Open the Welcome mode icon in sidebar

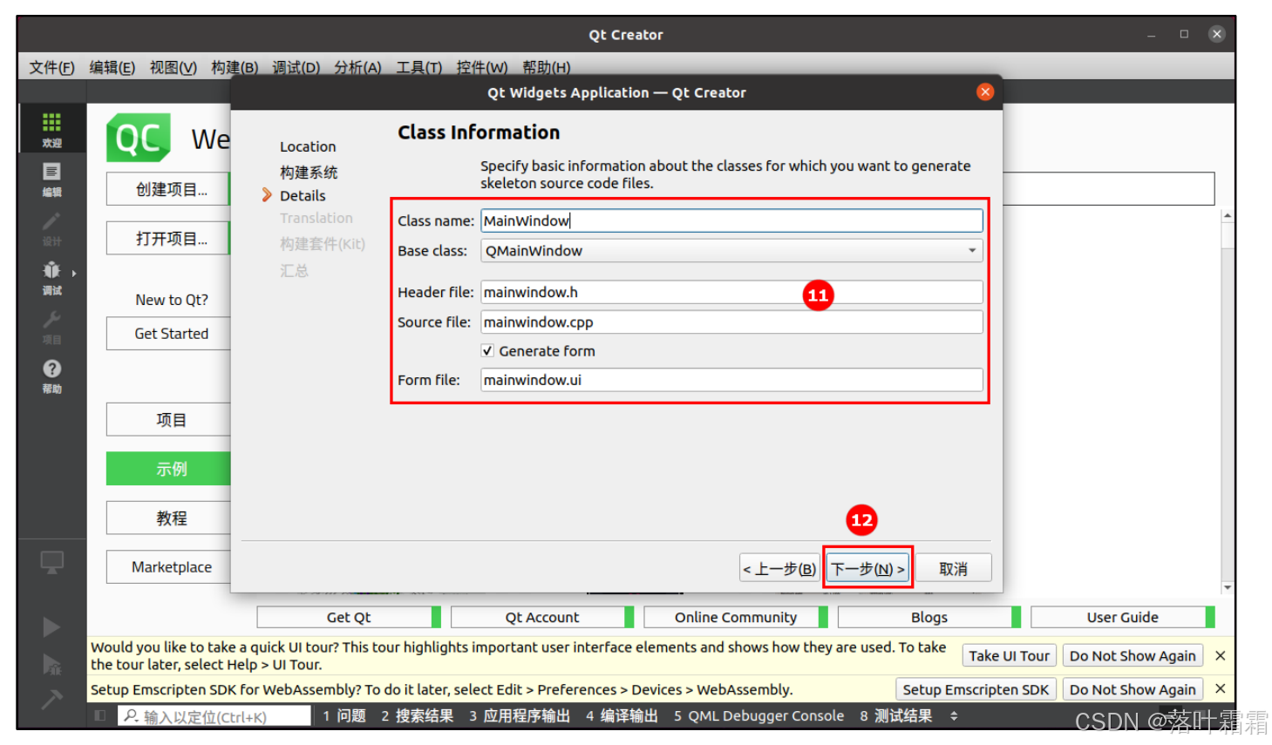(x=51, y=129)
